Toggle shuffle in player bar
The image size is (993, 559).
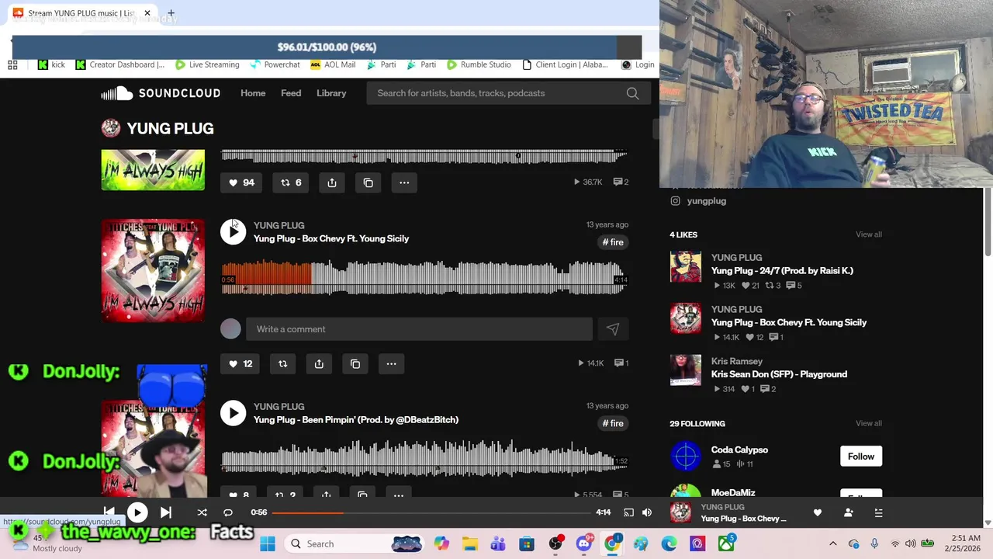(202, 512)
